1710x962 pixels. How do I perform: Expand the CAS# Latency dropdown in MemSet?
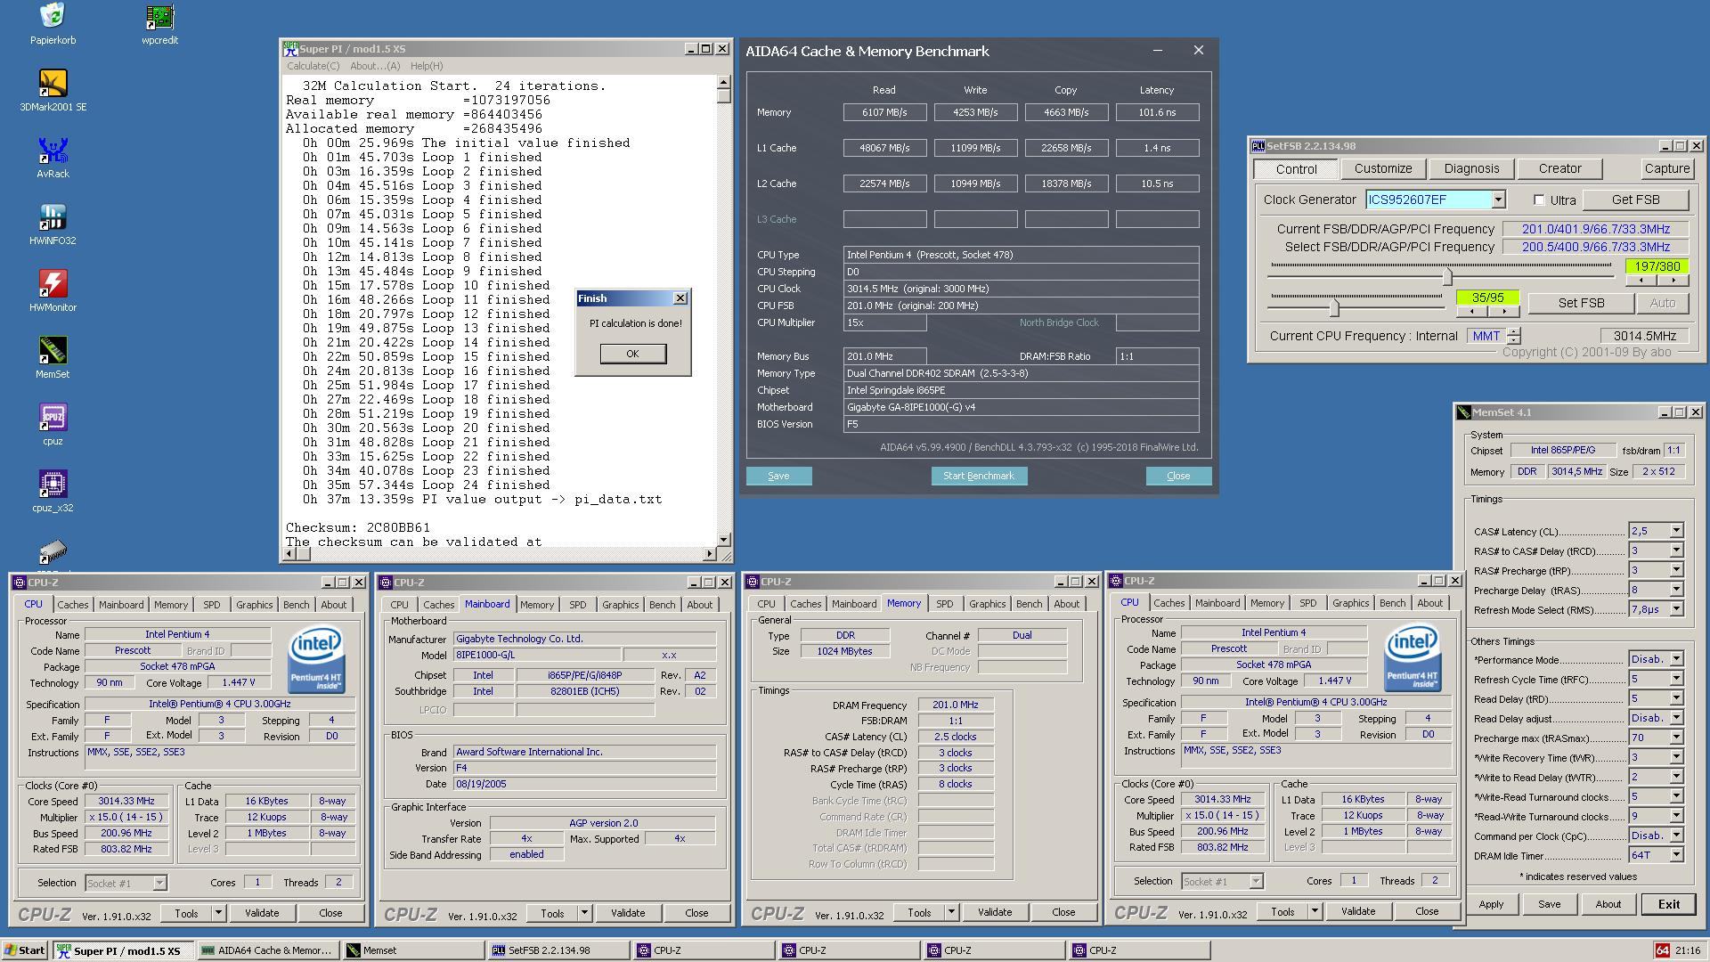(1675, 531)
